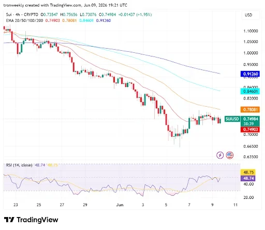
Task: Click date label 7 on time axis
Action: tap(189, 205)
